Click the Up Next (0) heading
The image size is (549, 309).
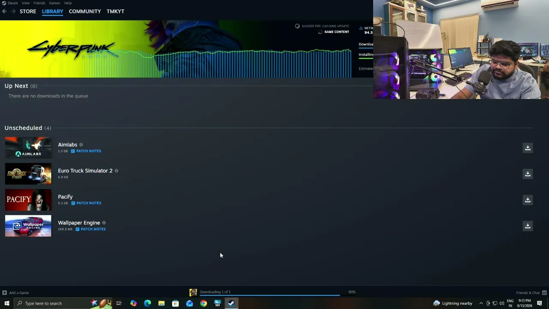(21, 86)
